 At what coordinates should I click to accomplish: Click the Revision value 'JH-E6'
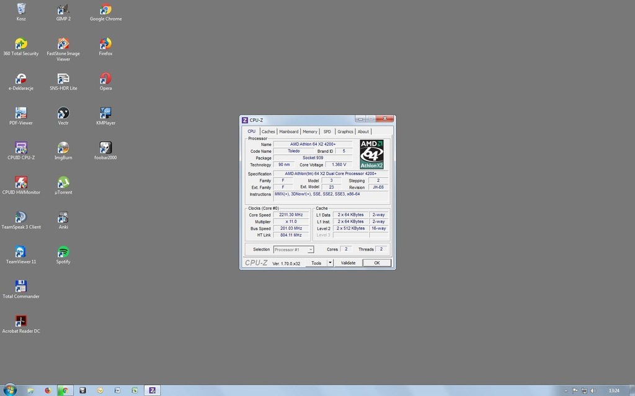(378, 187)
